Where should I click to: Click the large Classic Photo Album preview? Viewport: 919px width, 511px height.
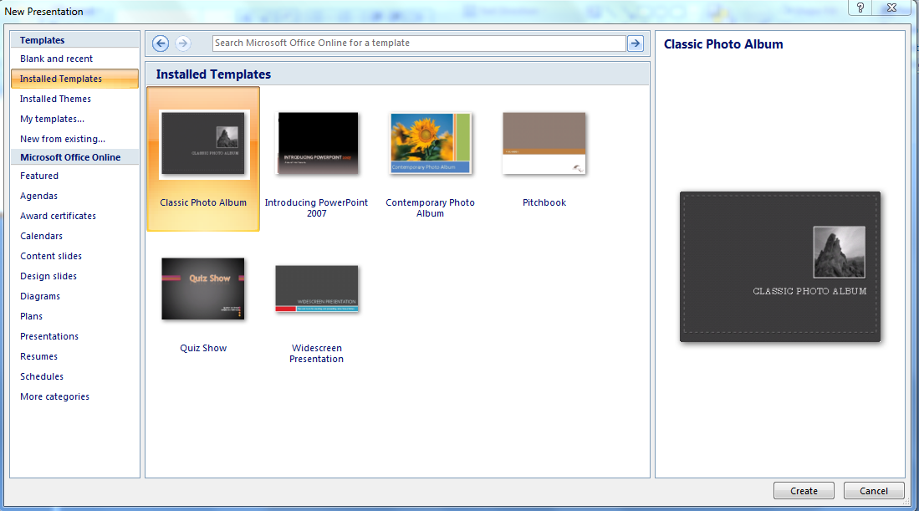[780, 267]
